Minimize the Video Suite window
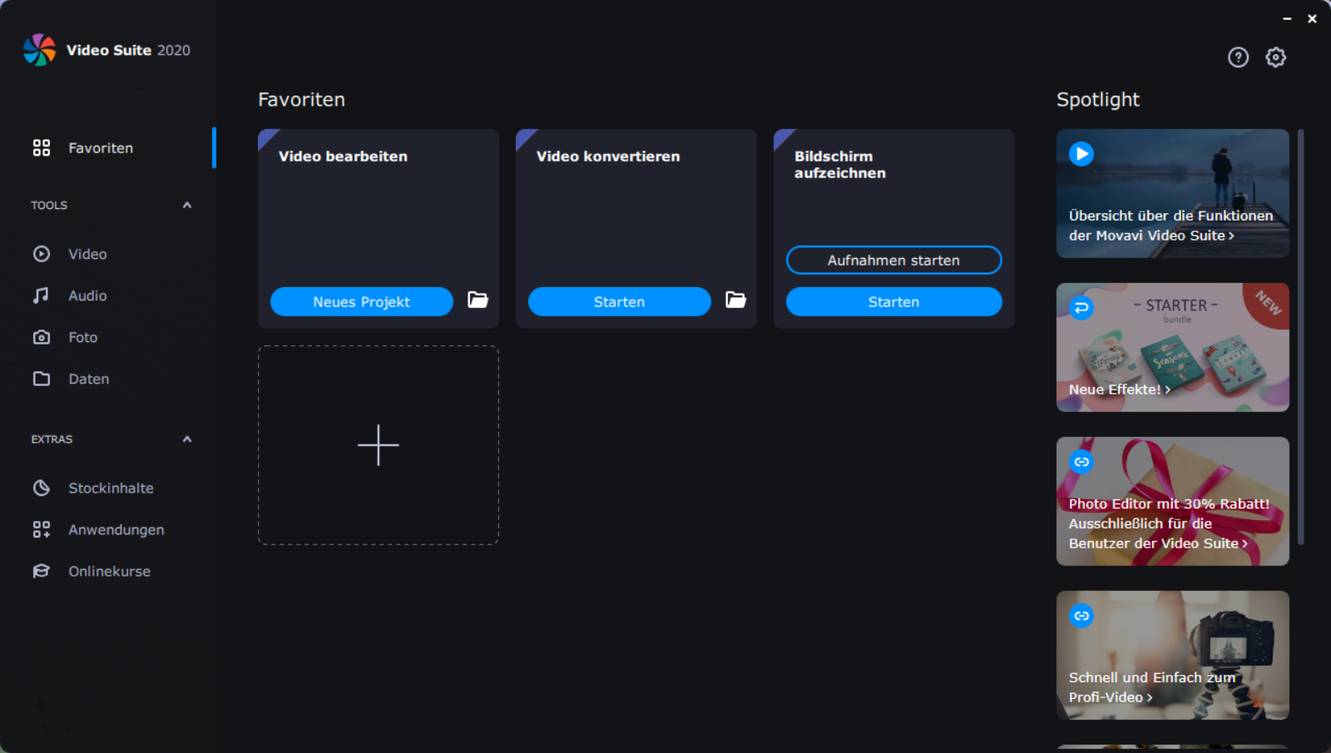 pos(1287,18)
